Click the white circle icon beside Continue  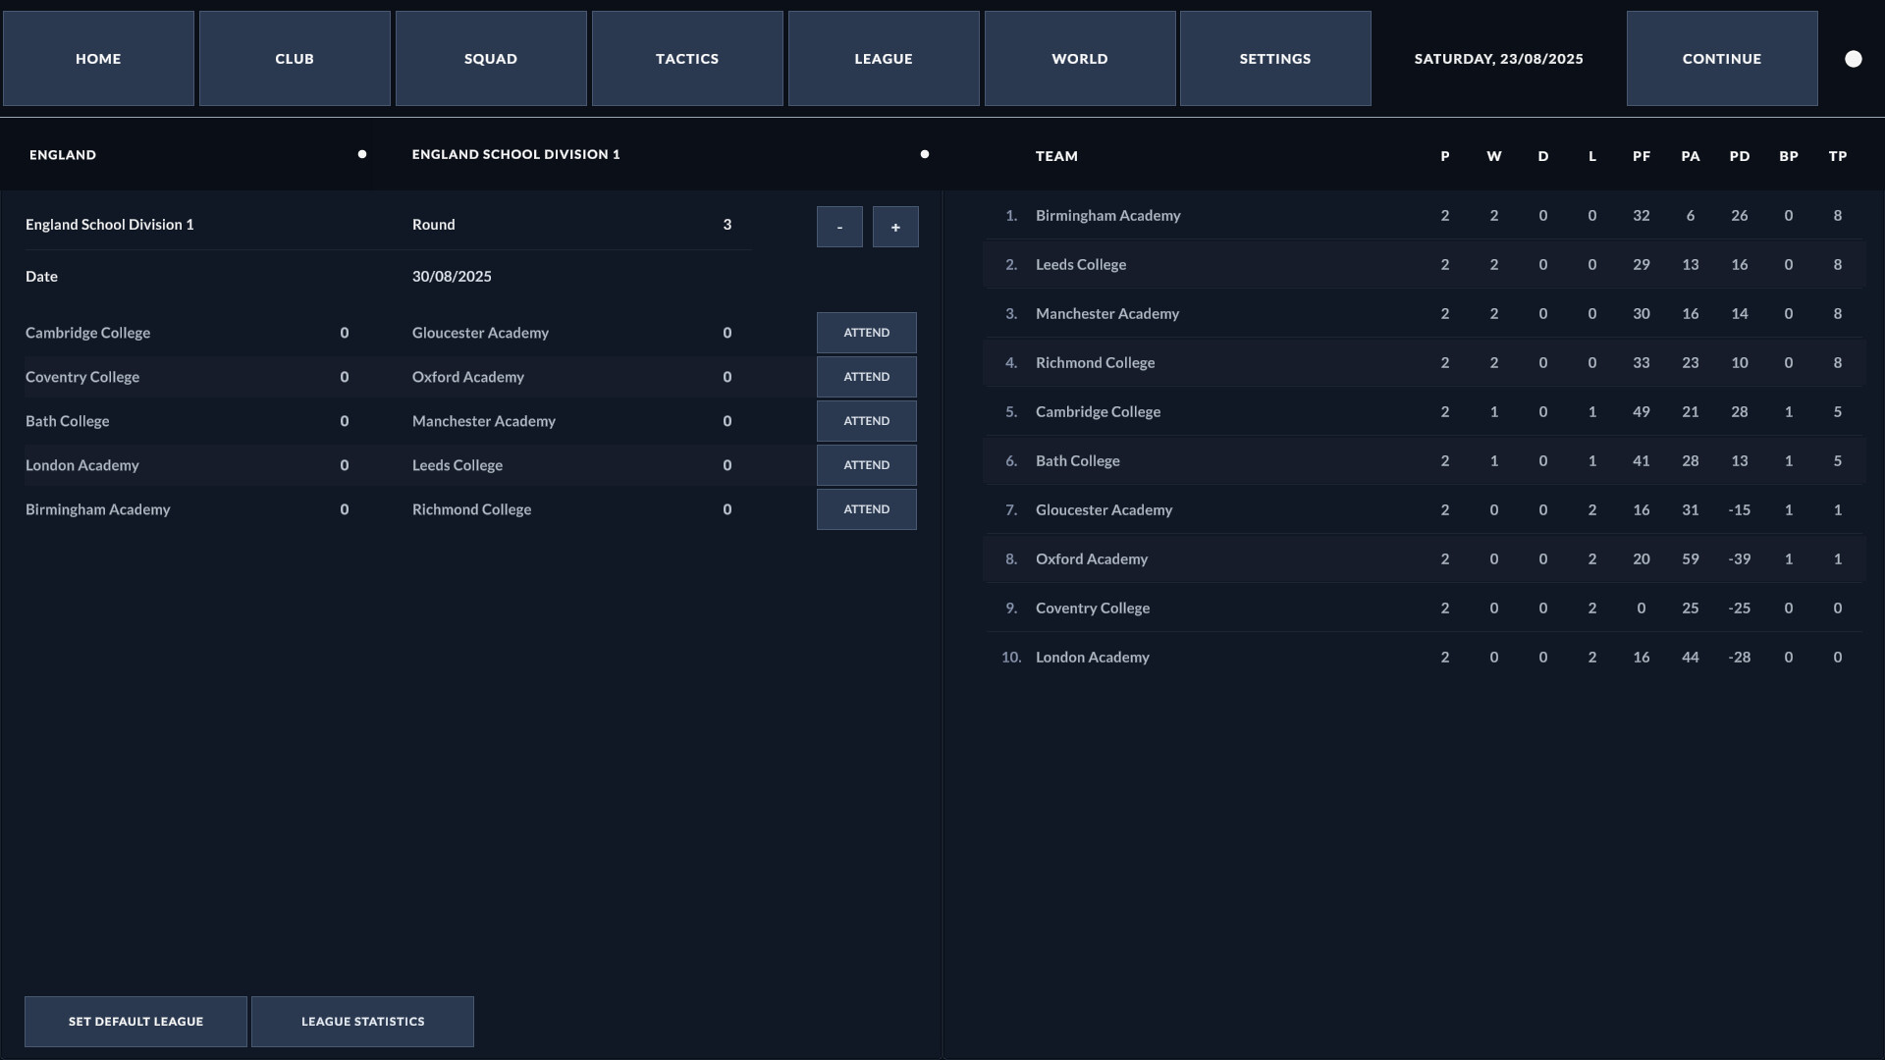point(1854,59)
